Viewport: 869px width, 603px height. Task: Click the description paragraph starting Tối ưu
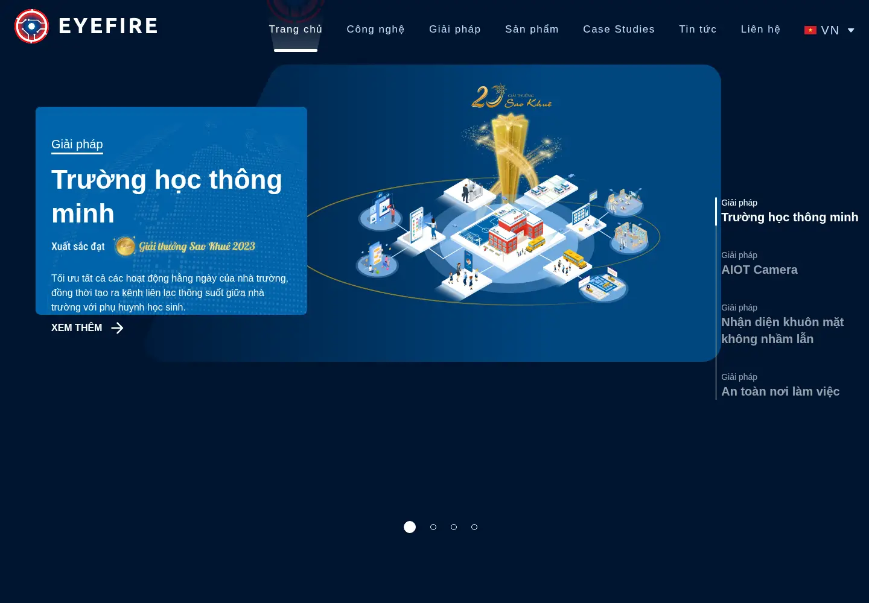point(170,292)
